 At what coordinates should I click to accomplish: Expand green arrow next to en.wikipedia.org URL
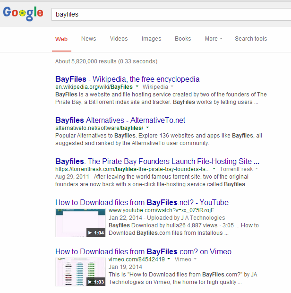(137, 86)
